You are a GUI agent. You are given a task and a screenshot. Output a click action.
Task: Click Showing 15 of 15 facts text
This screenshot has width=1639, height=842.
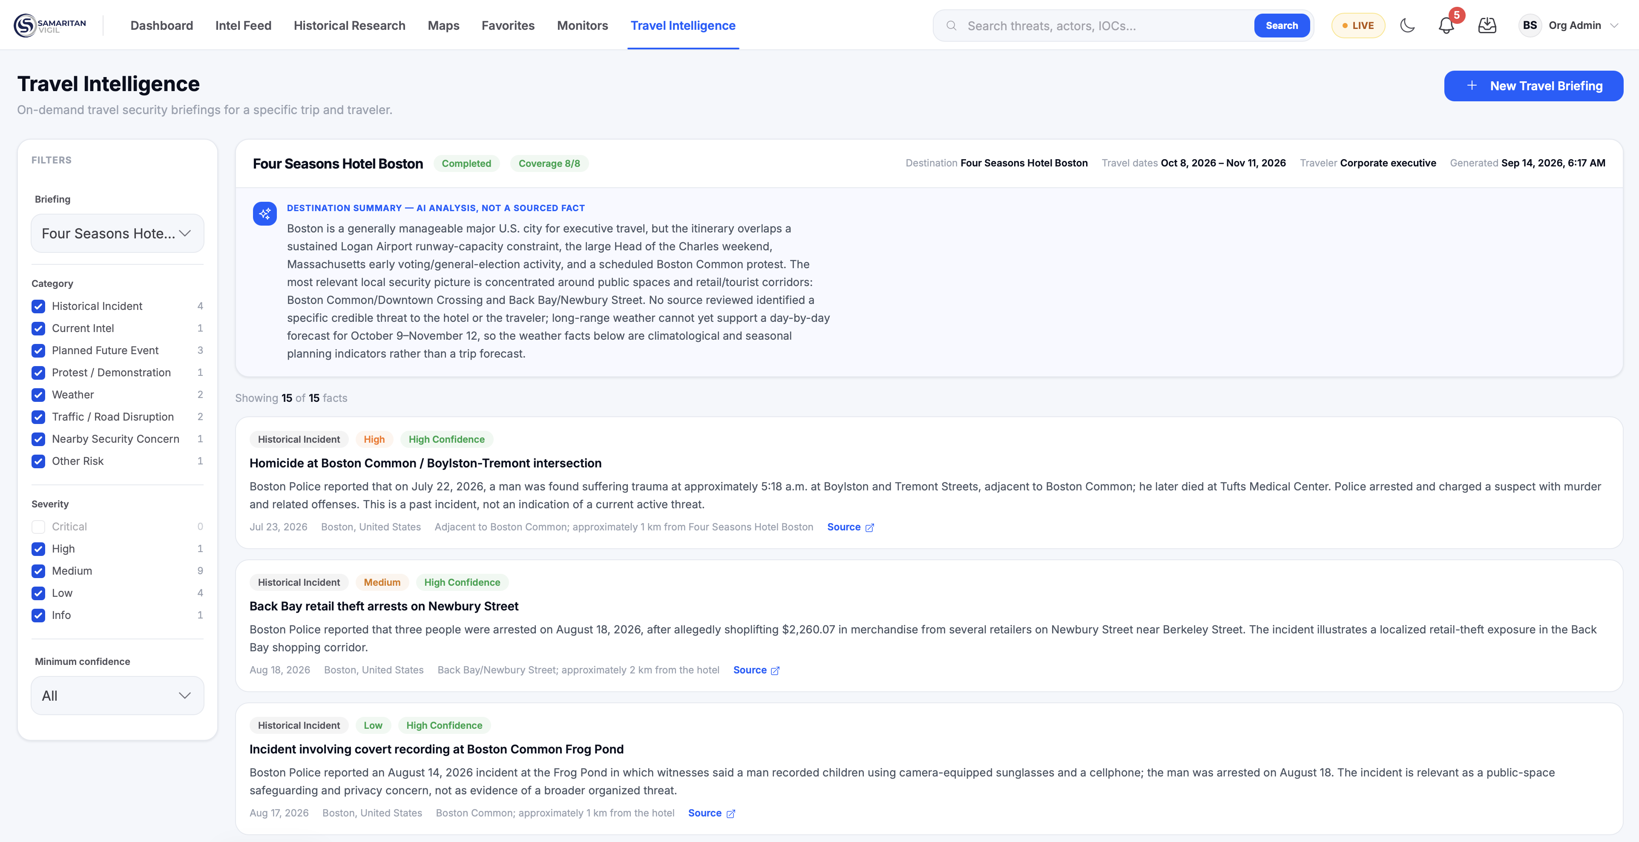click(291, 398)
